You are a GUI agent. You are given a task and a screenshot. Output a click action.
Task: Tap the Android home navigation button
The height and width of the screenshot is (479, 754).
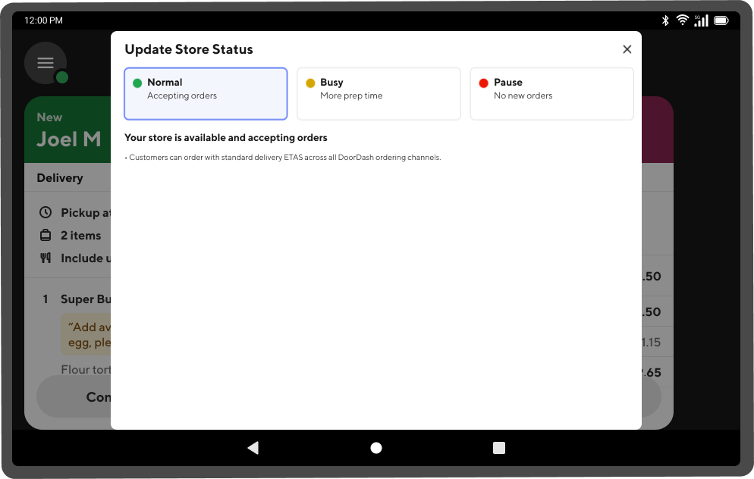pyautogui.click(x=376, y=448)
